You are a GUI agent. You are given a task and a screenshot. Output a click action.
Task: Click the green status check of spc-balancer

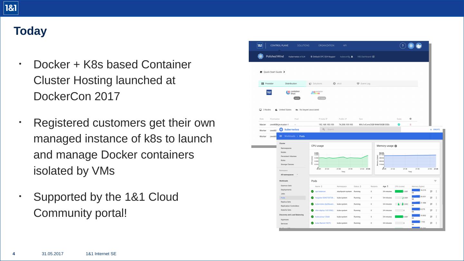312,191
